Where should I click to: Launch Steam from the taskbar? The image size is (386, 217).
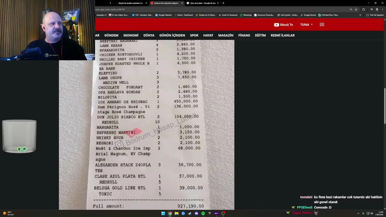point(190,213)
